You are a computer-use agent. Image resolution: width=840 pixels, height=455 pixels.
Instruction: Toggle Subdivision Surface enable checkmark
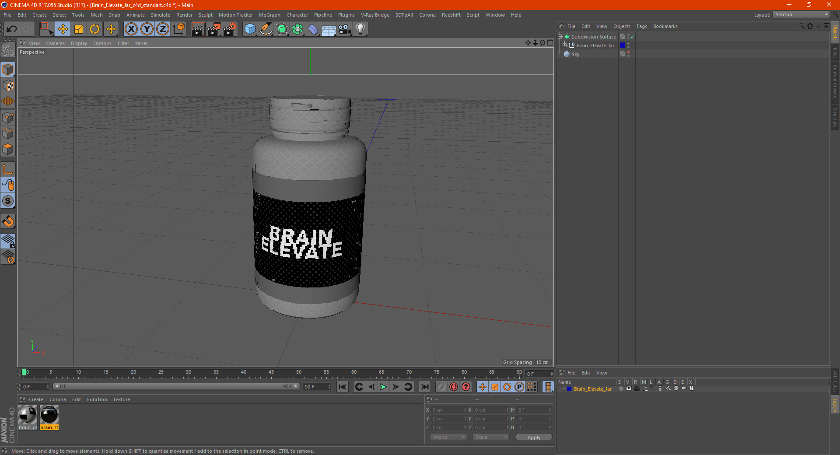(x=632, y=37)
